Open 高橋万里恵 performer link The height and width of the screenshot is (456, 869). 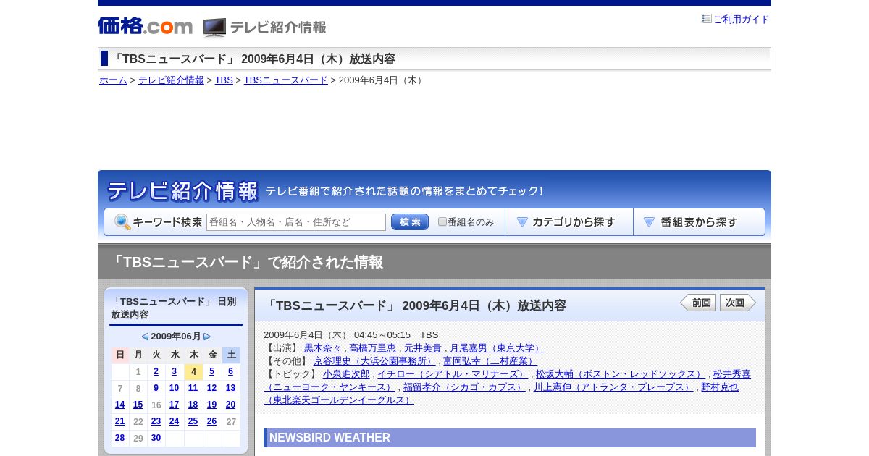(x=372, y=348)
